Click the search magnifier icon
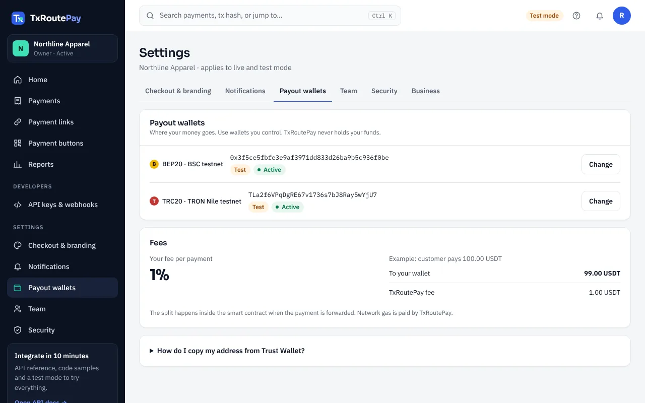This screenshot has width=645, height=403. [x=150, y=16]
